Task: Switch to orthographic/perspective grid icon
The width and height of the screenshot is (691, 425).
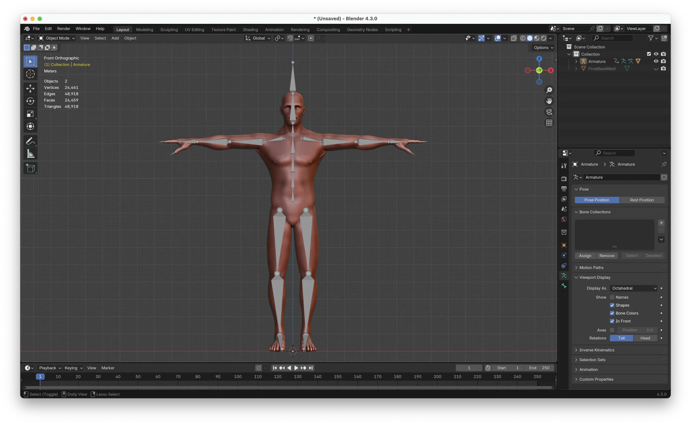Action: click(549, 123)
